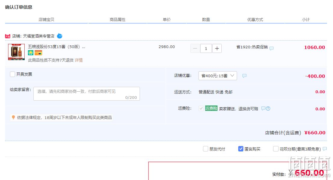Click the 此商品性质不支持7天退货 notice
This screenshot has height=180, width=333.
51,60
